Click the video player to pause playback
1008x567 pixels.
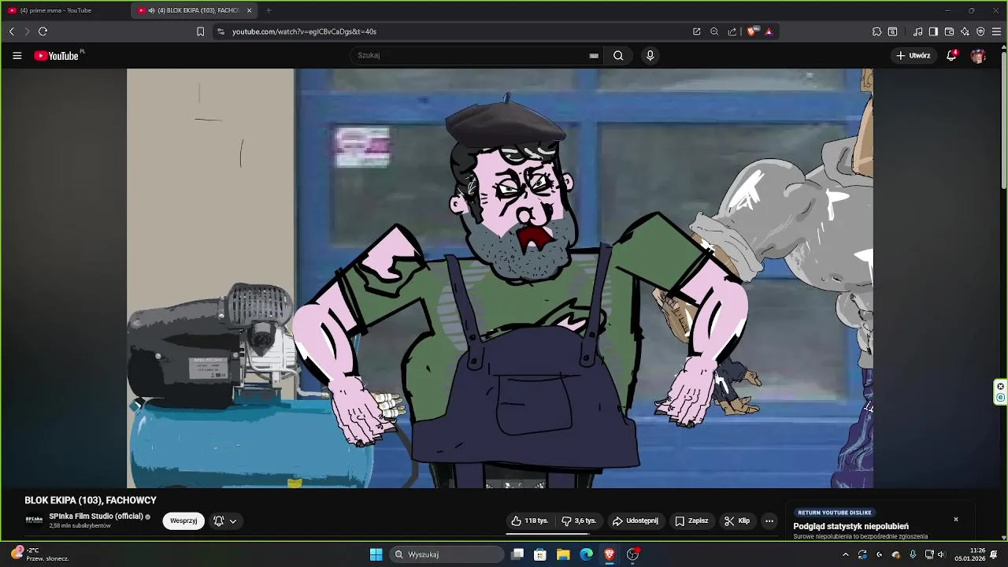[x=500, y=278]
